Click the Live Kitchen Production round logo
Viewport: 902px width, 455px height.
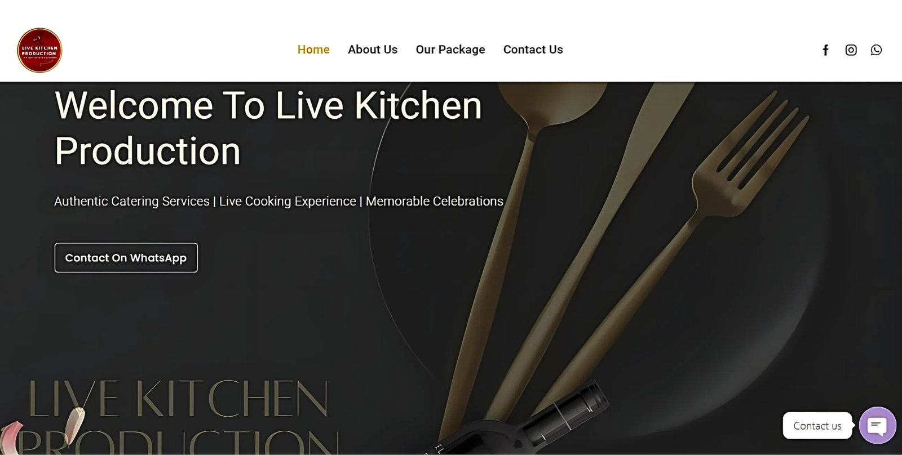click(x=39, y=50)
